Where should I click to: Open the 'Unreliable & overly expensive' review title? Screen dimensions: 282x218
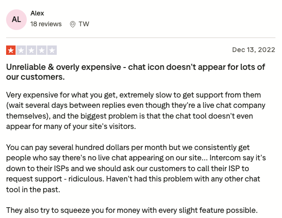136,72
